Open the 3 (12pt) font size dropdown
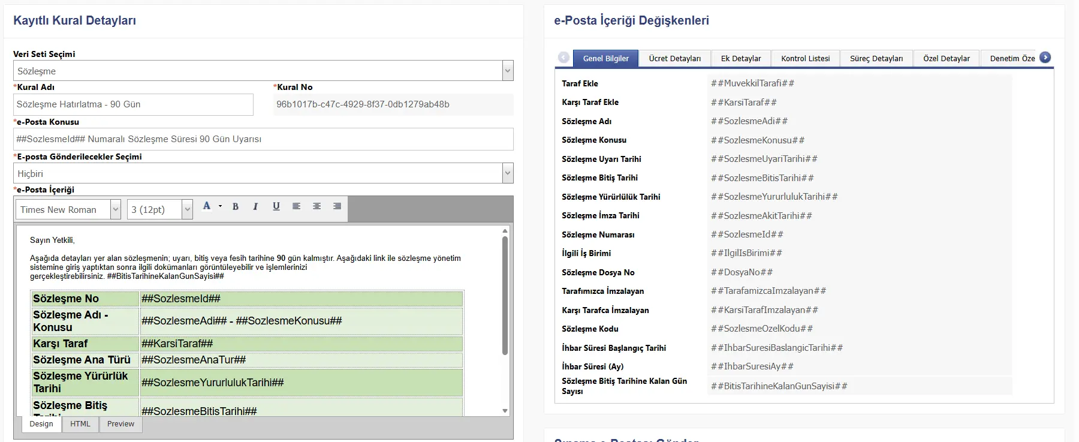The width and height of the screenshot is (1079, 442). point(187,209)
